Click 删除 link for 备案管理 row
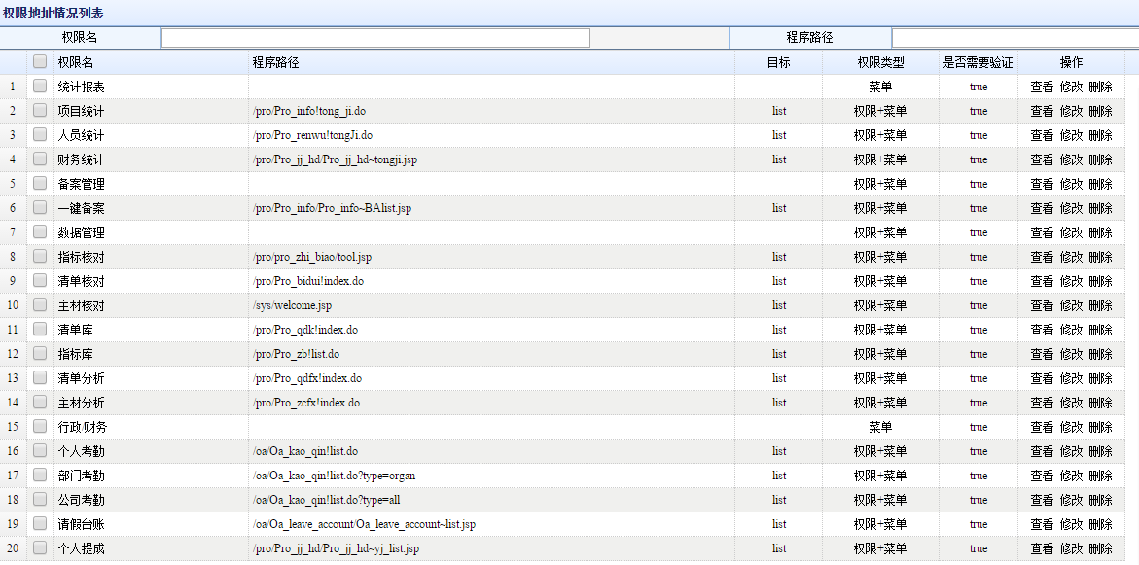This screenshot has width=1139, height=565. [x=1100, y=184]
